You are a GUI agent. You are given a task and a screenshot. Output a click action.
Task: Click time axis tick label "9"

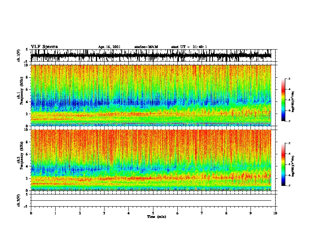coord(251,213)
